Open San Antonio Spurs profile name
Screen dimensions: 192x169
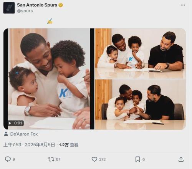coord(37,5)
